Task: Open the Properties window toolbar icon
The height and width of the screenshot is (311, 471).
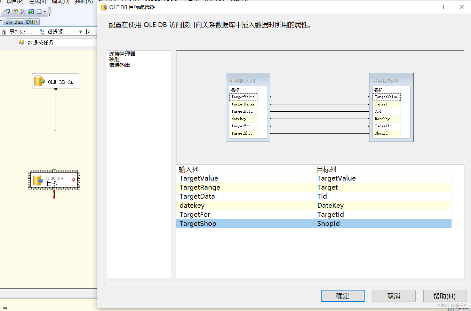Action: [x=15, y=11]
